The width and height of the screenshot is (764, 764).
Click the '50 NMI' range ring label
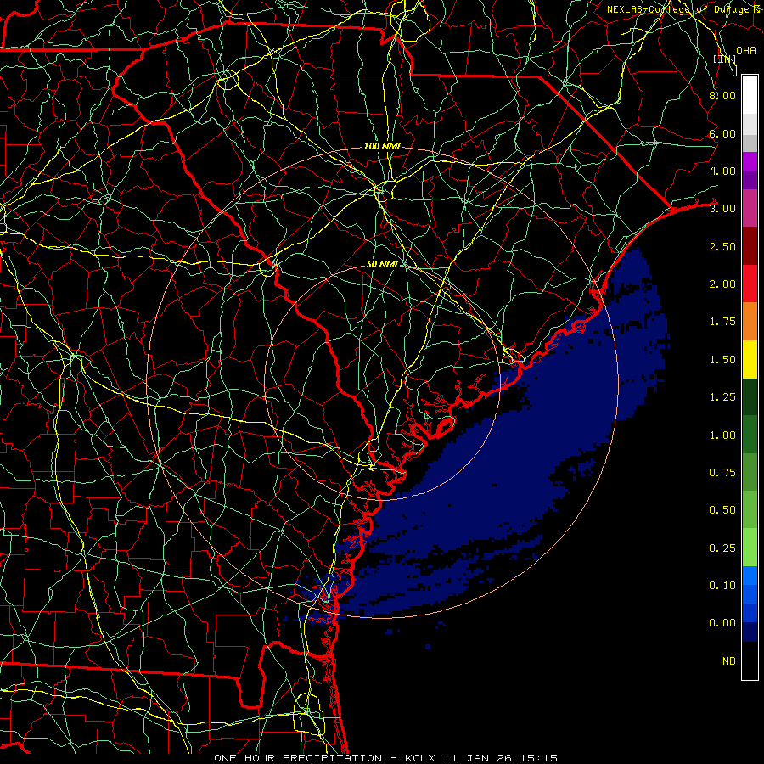click(382, 264)
